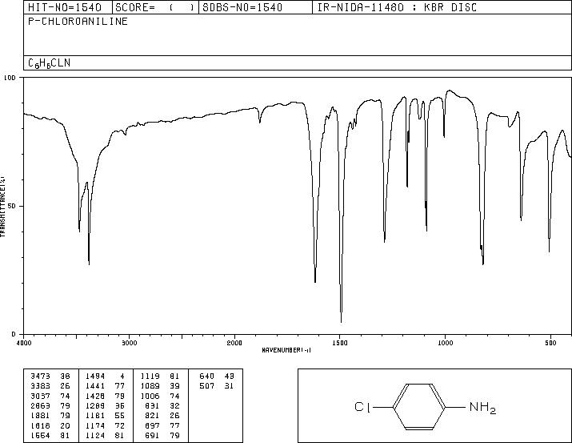Select peak table entry 1006
Viewport: 572px width, 443px height.
150,396
